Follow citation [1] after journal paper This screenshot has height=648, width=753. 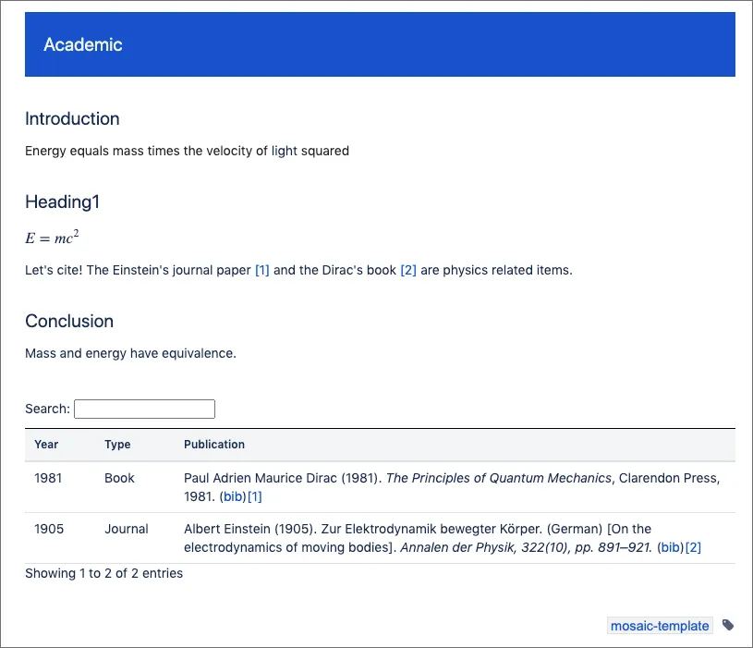[x=262, y=270]
